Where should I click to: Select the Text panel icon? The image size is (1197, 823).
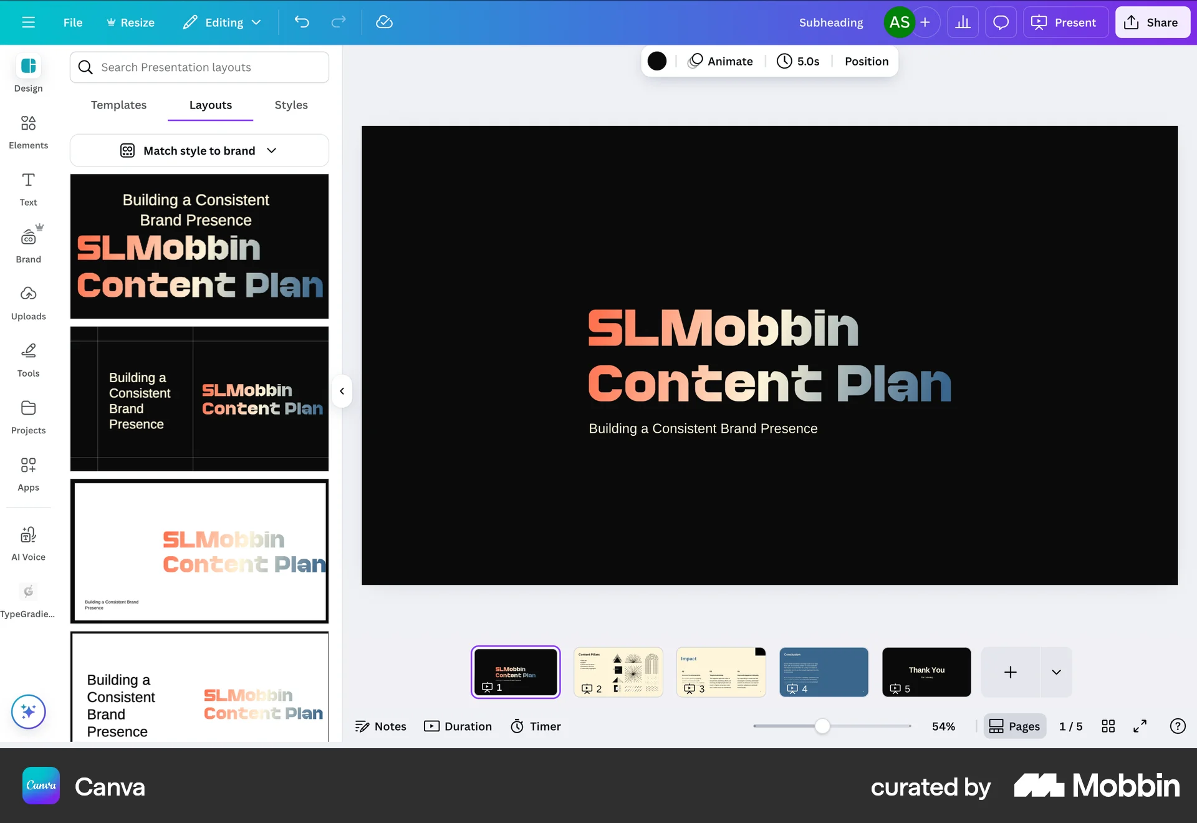28,188
